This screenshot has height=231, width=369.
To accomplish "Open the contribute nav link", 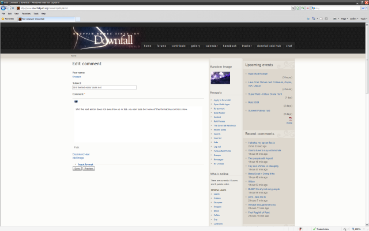I will [178, 46].
